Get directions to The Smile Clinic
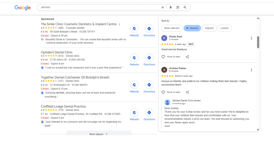 click(x=149, y=29)
